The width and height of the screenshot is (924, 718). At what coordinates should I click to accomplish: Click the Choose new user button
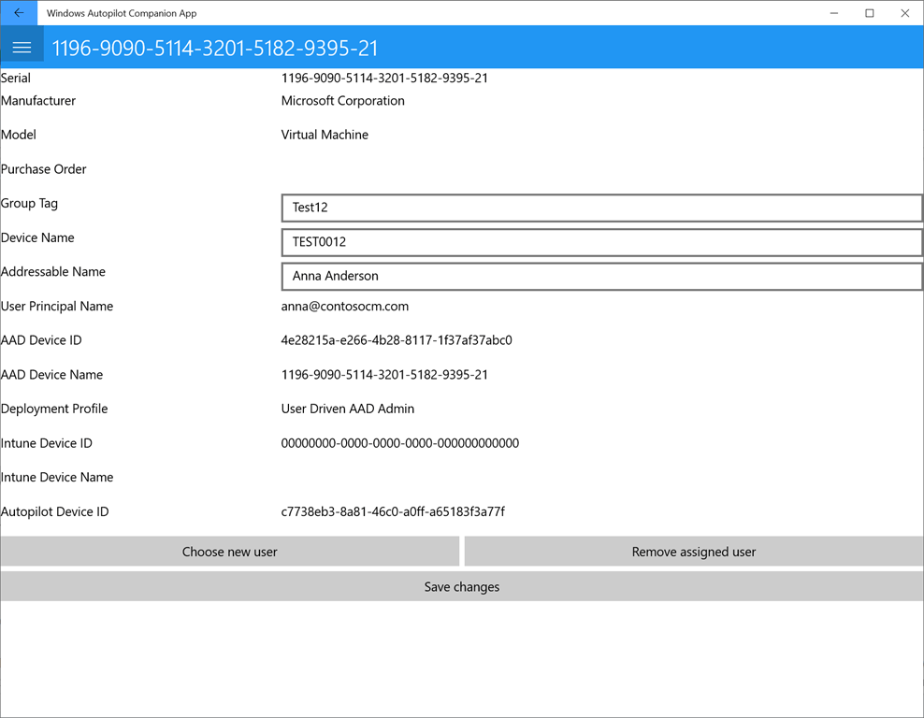point(229,552)
